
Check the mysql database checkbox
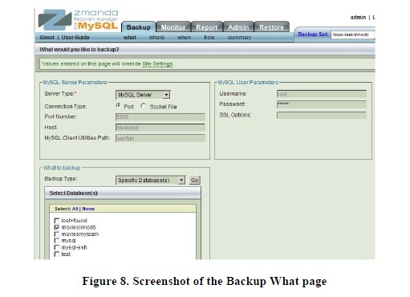tap(57, 241)
